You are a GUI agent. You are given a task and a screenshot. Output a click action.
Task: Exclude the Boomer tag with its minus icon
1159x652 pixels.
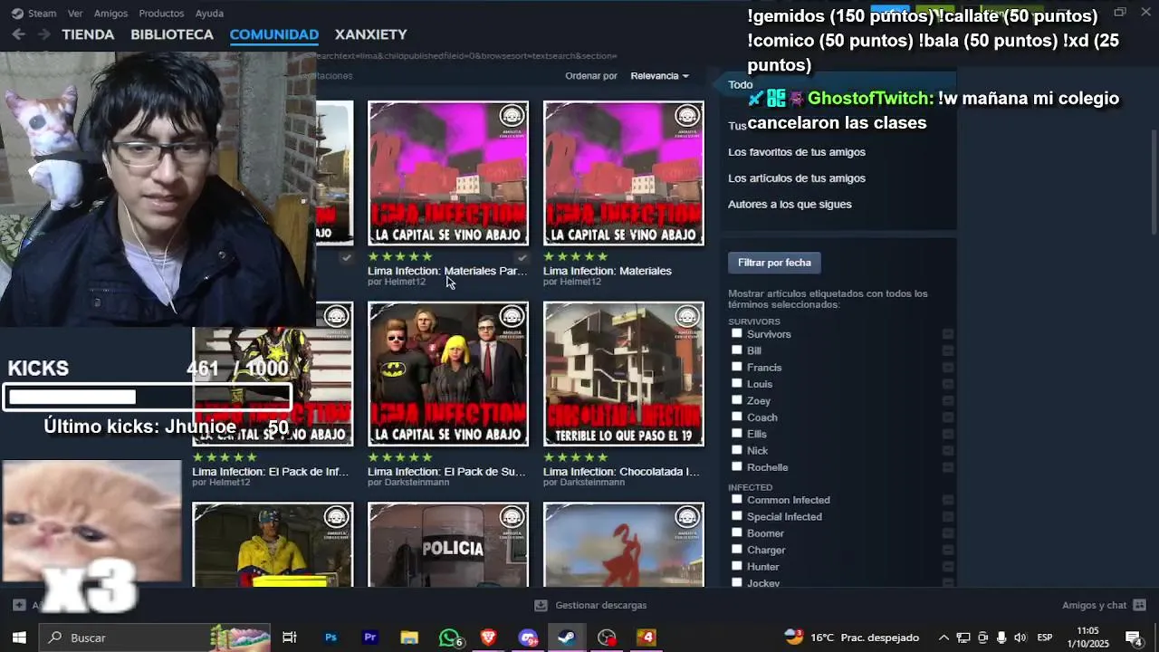(948, 533)
